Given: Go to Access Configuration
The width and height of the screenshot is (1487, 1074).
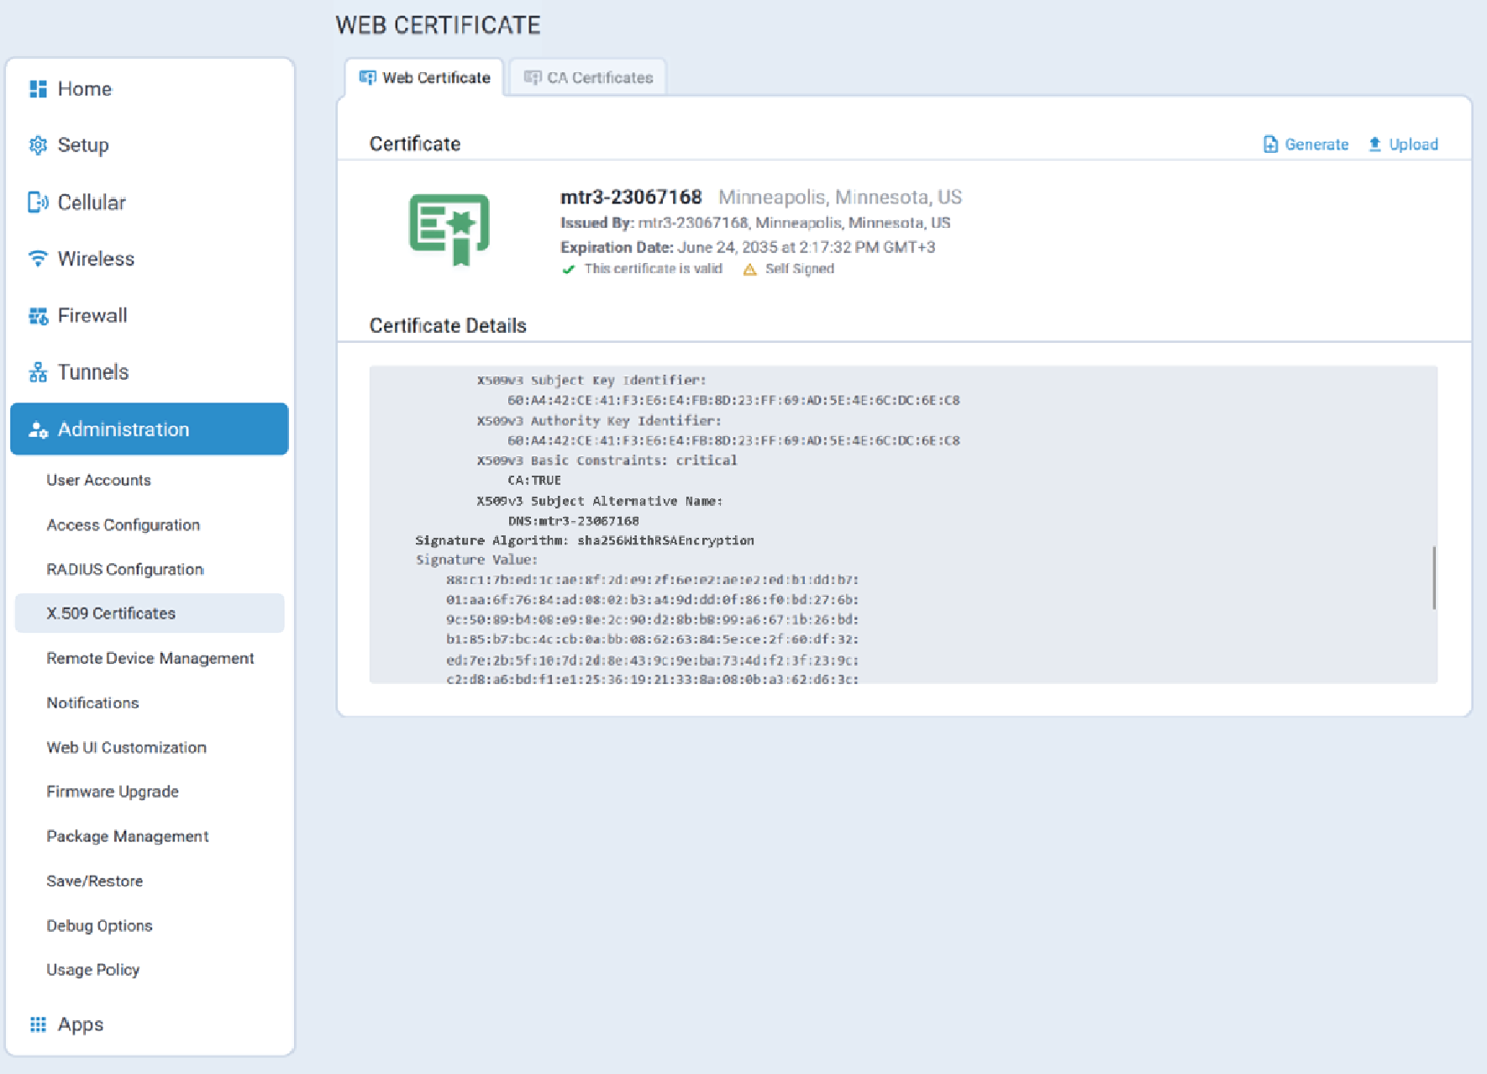Looking at the screenshot, I should [x=123, y=525].
